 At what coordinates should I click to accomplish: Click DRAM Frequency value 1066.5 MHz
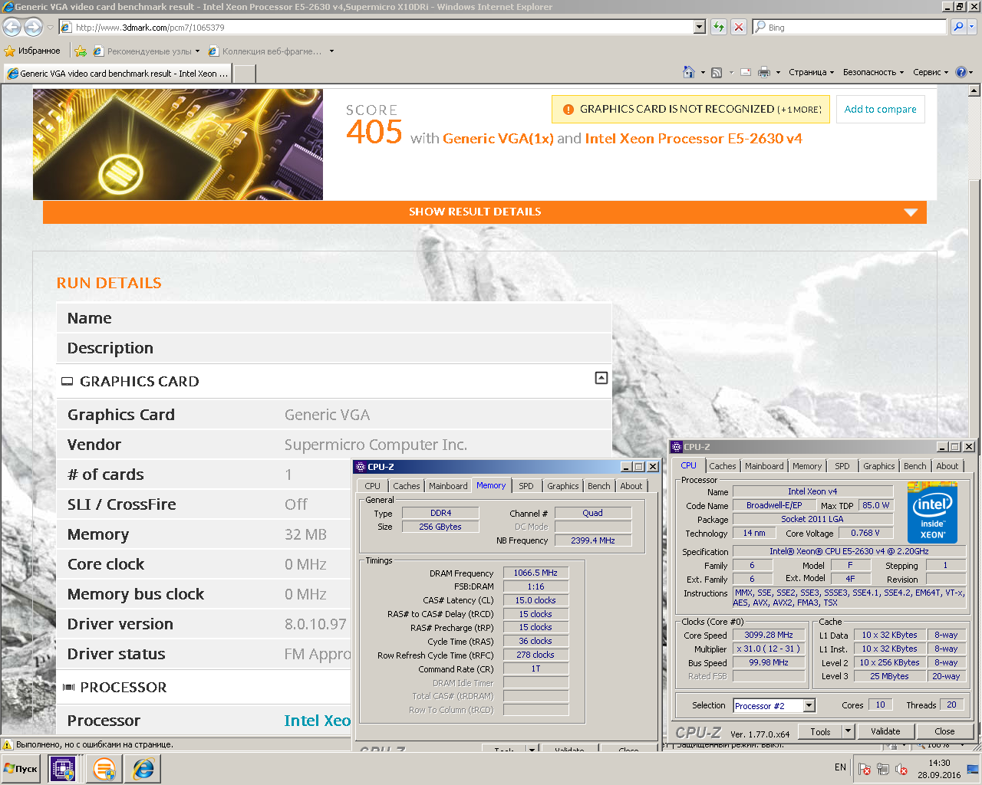click(535, 573)
